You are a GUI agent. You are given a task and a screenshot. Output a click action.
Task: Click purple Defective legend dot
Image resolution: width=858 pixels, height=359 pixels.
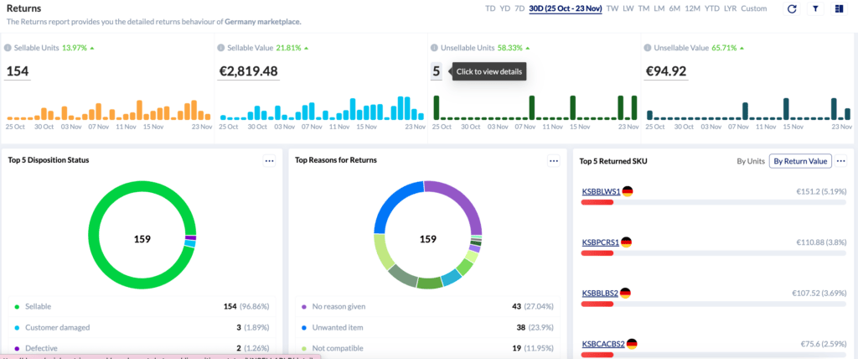coord(17,348)
